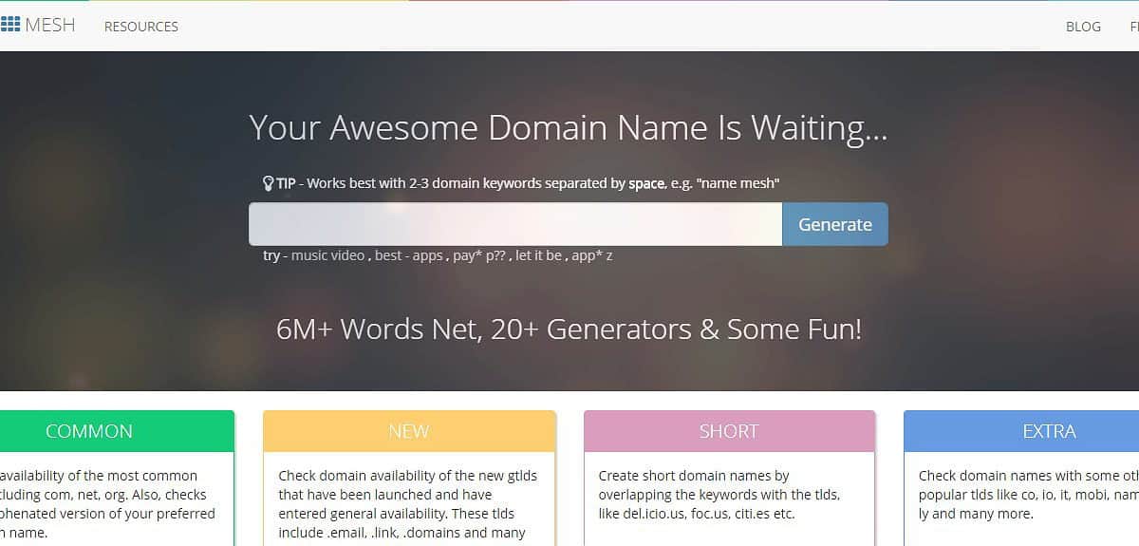This screenshot has width=1139, height=546.
Task: Click 'Your Awesome Domain Name Is Waiting...' heading
Action: tap(569, 127)
